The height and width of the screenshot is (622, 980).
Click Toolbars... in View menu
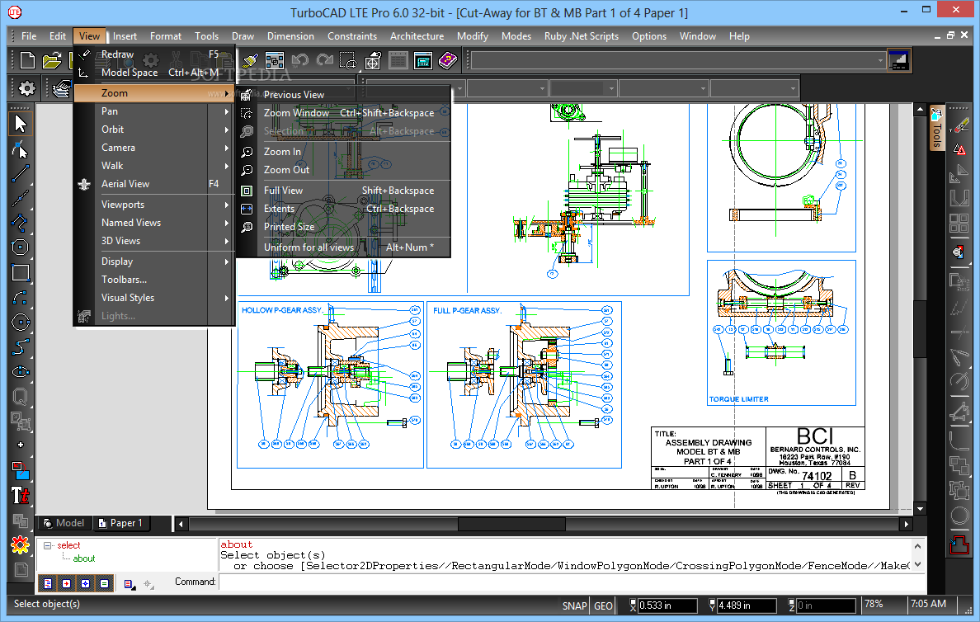tap(153, 280)
